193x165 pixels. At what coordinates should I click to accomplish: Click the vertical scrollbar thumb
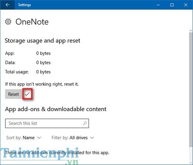tap(191, 90)
